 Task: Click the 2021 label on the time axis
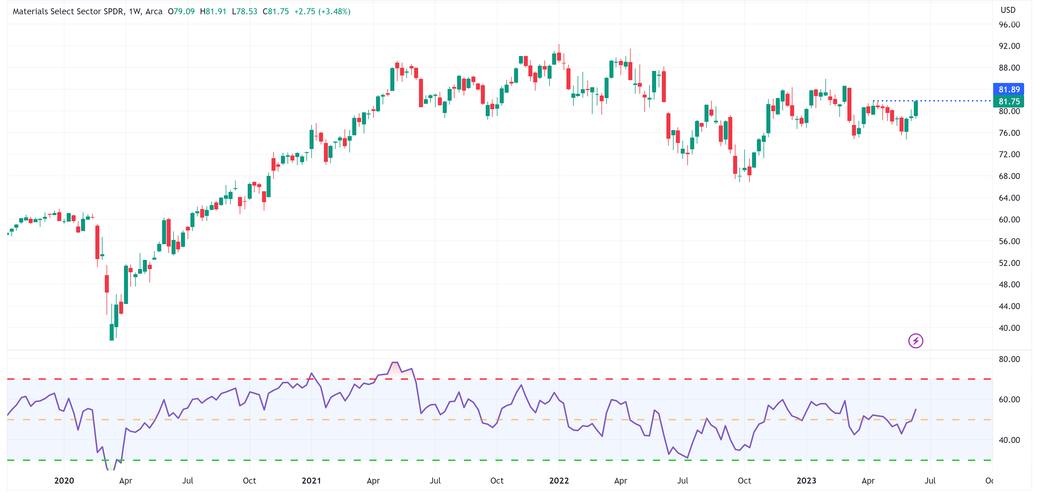311,480
